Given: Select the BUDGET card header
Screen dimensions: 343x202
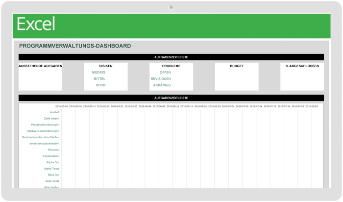Looking at the screenshot, I should pyautogui.click(x=237, y=66).
